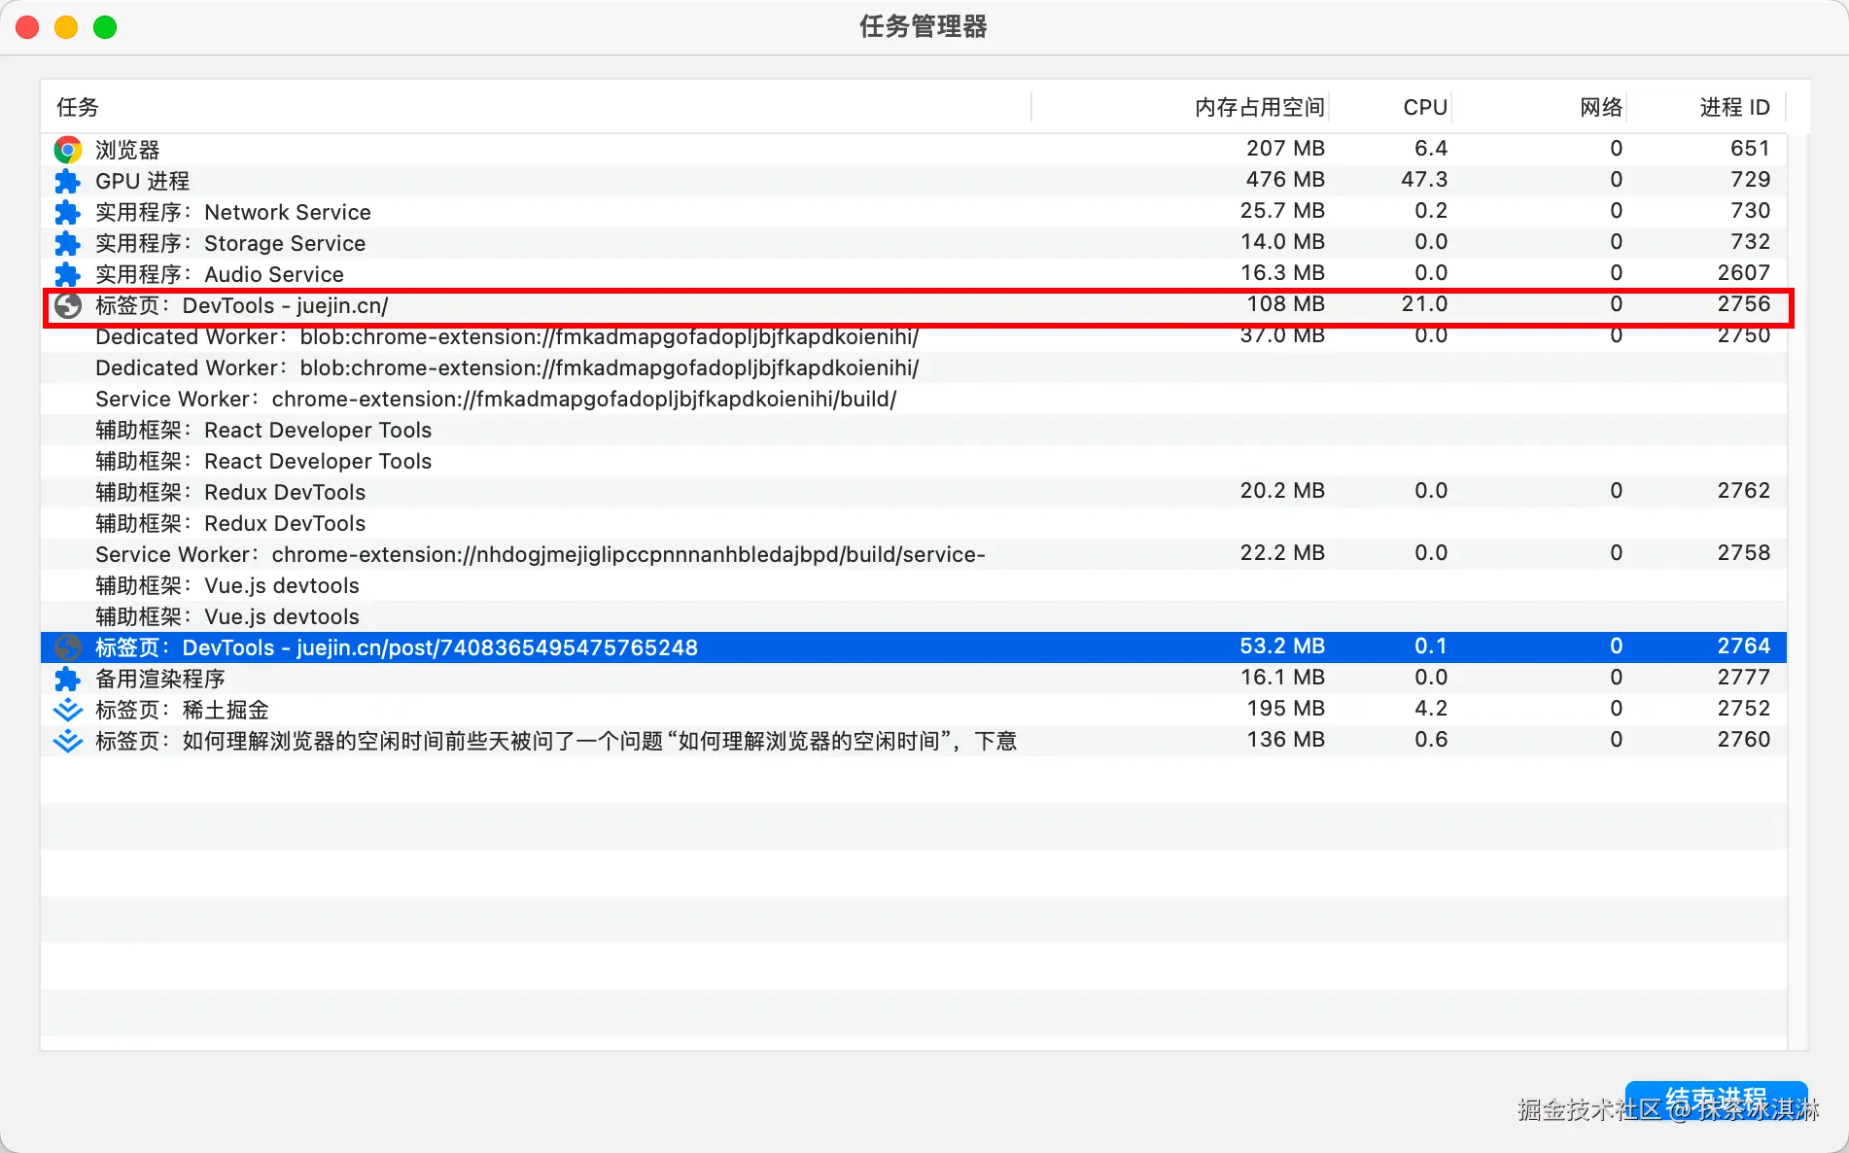
Task: Click the puzzle icon beside 备用渲染程序
Action: point(67,679)
